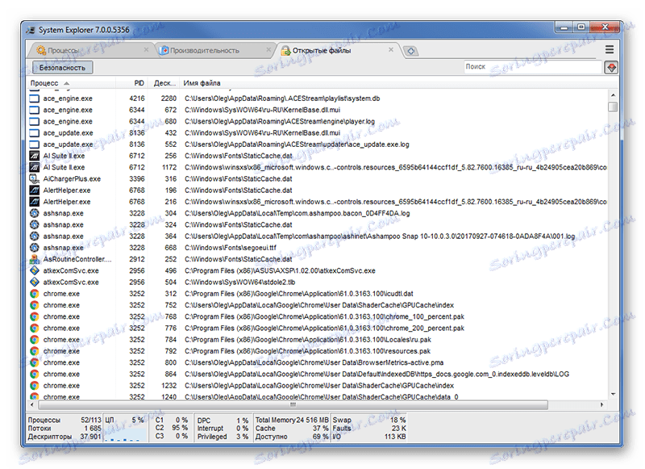Click chrome.exe icon, descriptor 768

click(x=35, y=317)
